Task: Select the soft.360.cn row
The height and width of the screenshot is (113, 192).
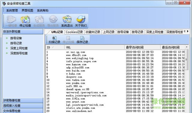Action: (115, 86)
